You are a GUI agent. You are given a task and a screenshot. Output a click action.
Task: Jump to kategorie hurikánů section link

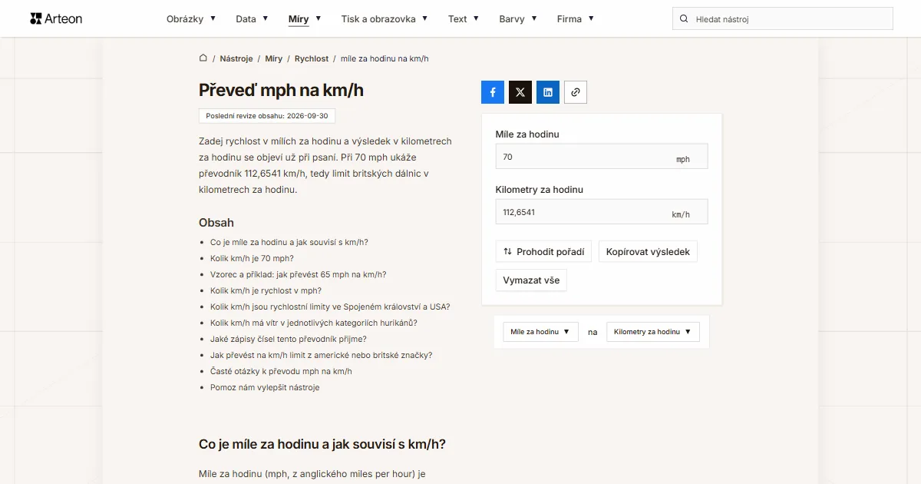tap(314, 323)
